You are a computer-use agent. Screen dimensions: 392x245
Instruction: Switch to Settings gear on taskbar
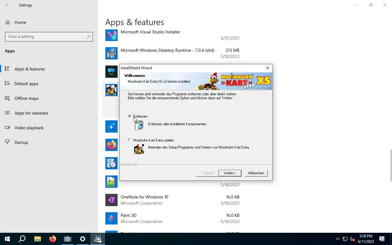click(83, 239)
